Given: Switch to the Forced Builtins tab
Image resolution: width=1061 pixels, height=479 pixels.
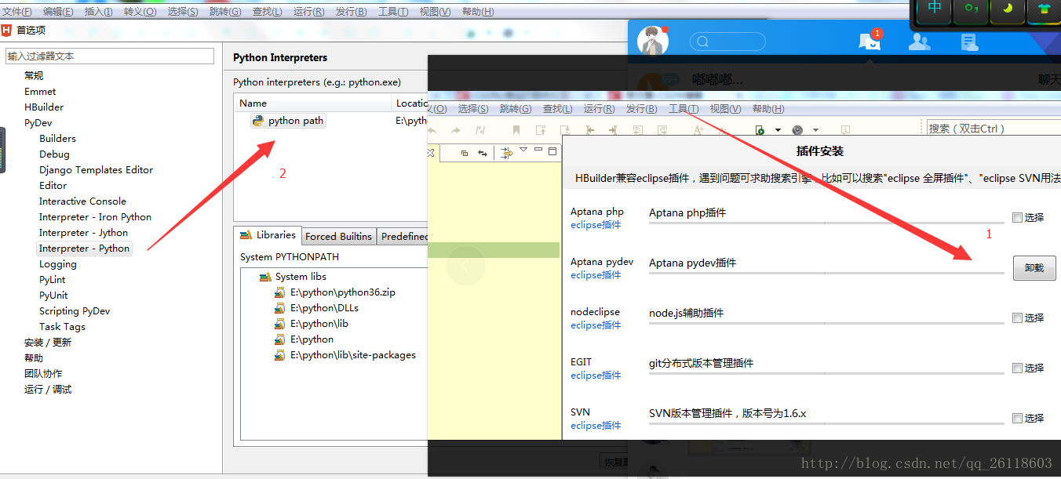Looking at the screenshot, I should click(339, 236).
